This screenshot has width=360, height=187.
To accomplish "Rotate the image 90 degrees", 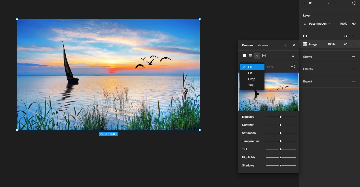I will click(293, 67).
